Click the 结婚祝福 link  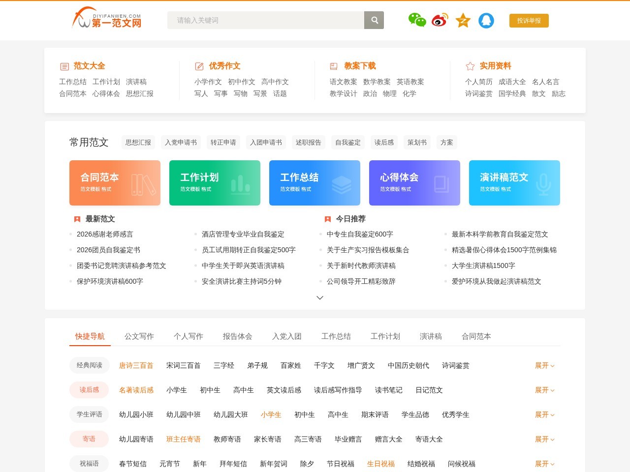421,464
